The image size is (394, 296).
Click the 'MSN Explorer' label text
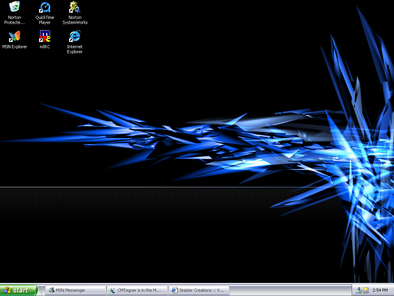(15, 47)
